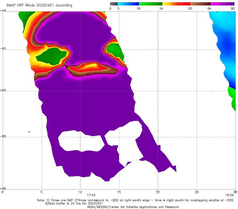Screen dimensions: 238x209
Task: Click the latitude axis label "-40"
Action: [x=3, y=11]
